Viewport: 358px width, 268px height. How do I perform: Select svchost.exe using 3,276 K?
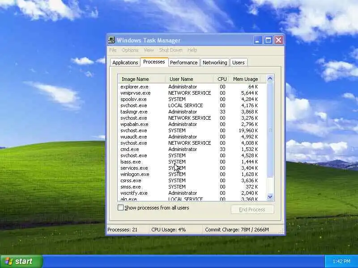point(192,118)
